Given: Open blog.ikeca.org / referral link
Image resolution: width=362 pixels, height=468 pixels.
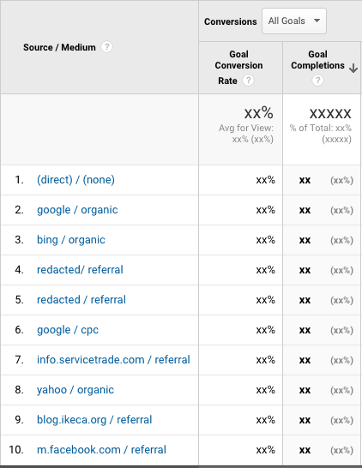Looking at the screenshot, I should 94,420.
